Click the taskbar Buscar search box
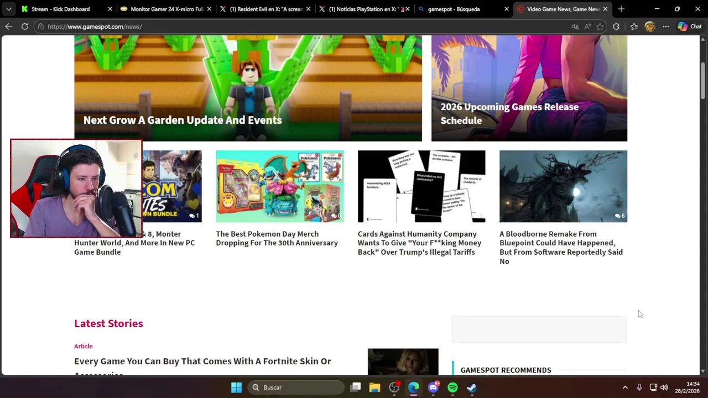 pyautogui.click(x=296, y=387)
